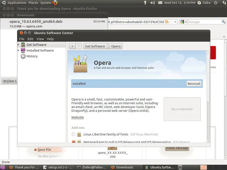Click the Google search input field
The image size is (227, 170).
pos(205,22)
